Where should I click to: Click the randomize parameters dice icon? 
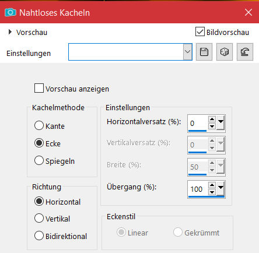coord(225,52)
